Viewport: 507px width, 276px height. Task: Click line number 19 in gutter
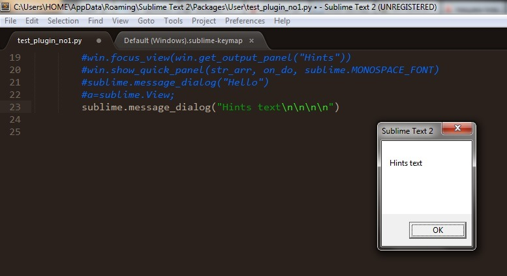(15, 57)
